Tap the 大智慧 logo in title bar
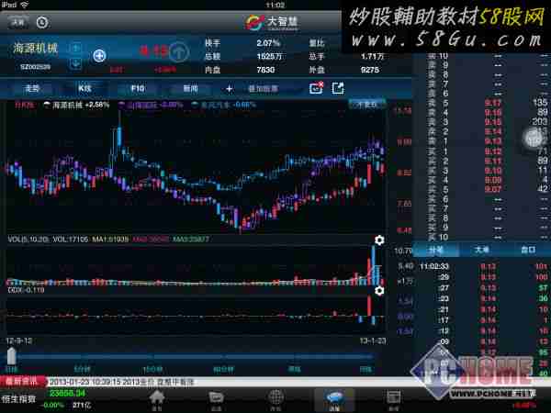 click(x=271, y=22)
